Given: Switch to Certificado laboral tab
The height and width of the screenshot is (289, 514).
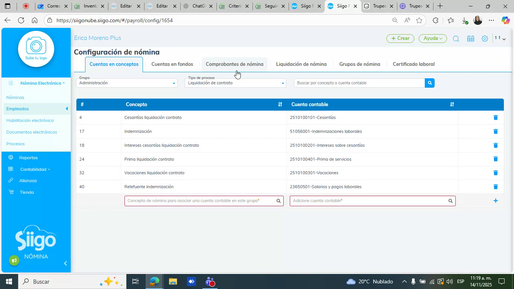Looking at the screenshot, I should pyautogui.click(x=414, y=64).
